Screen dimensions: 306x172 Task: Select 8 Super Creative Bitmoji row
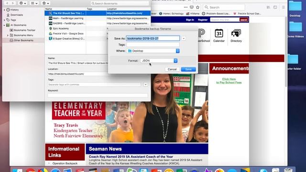[76, 39]
